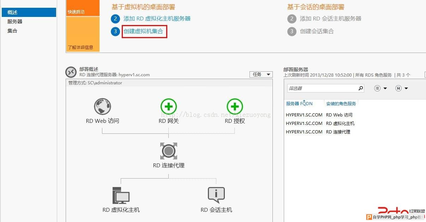Open the 快速启动 tile
The width and height of the screenshot is (426, 222).
pos(83,8)
